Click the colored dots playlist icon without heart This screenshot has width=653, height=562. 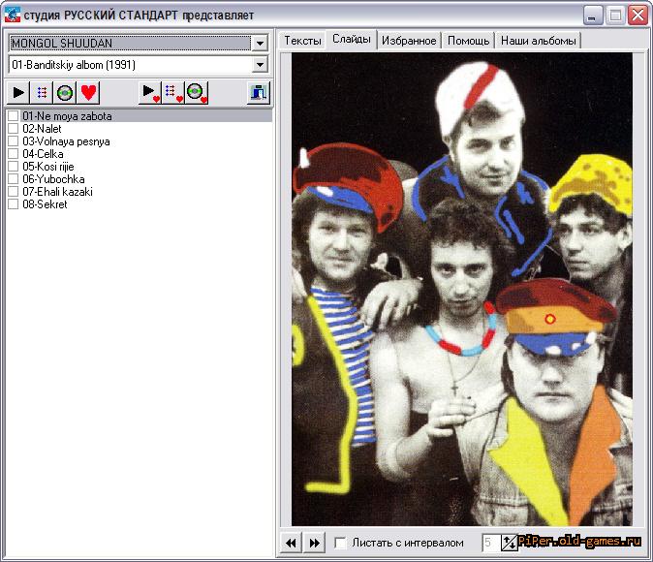coord(42,92)
